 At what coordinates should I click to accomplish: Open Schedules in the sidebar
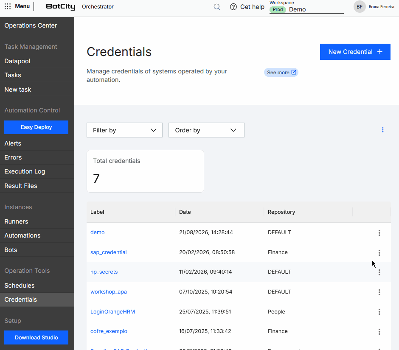click(x=37, y=286)
